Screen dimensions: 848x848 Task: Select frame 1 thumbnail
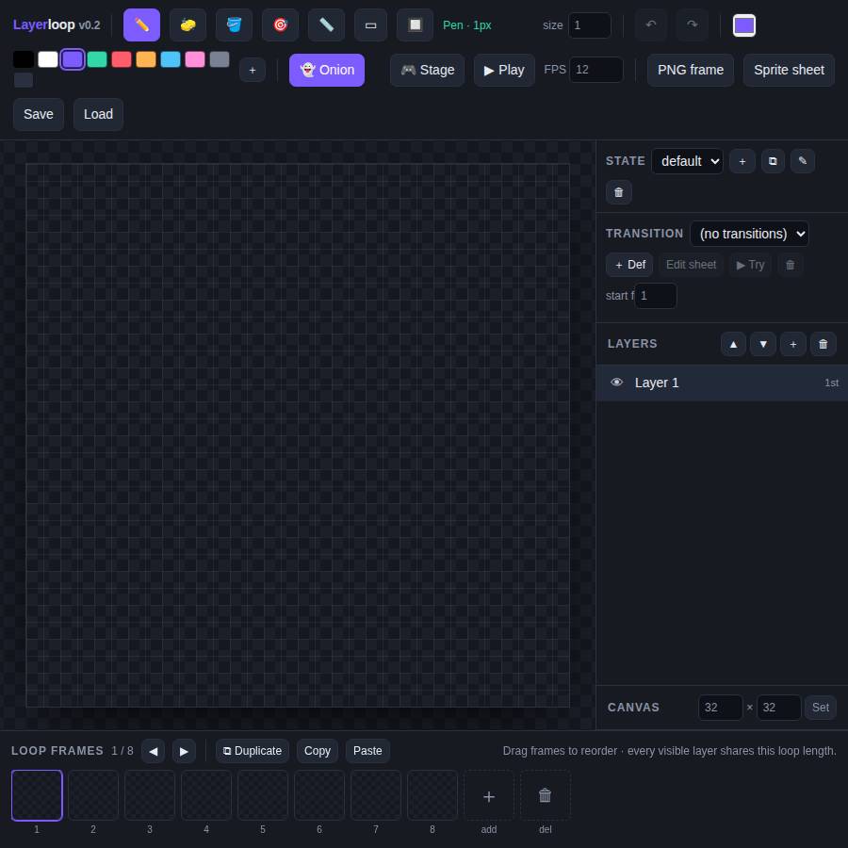tap(37, 795)
